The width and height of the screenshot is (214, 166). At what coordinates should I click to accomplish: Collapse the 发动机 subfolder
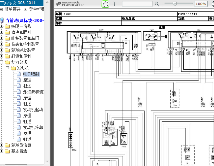7,68
